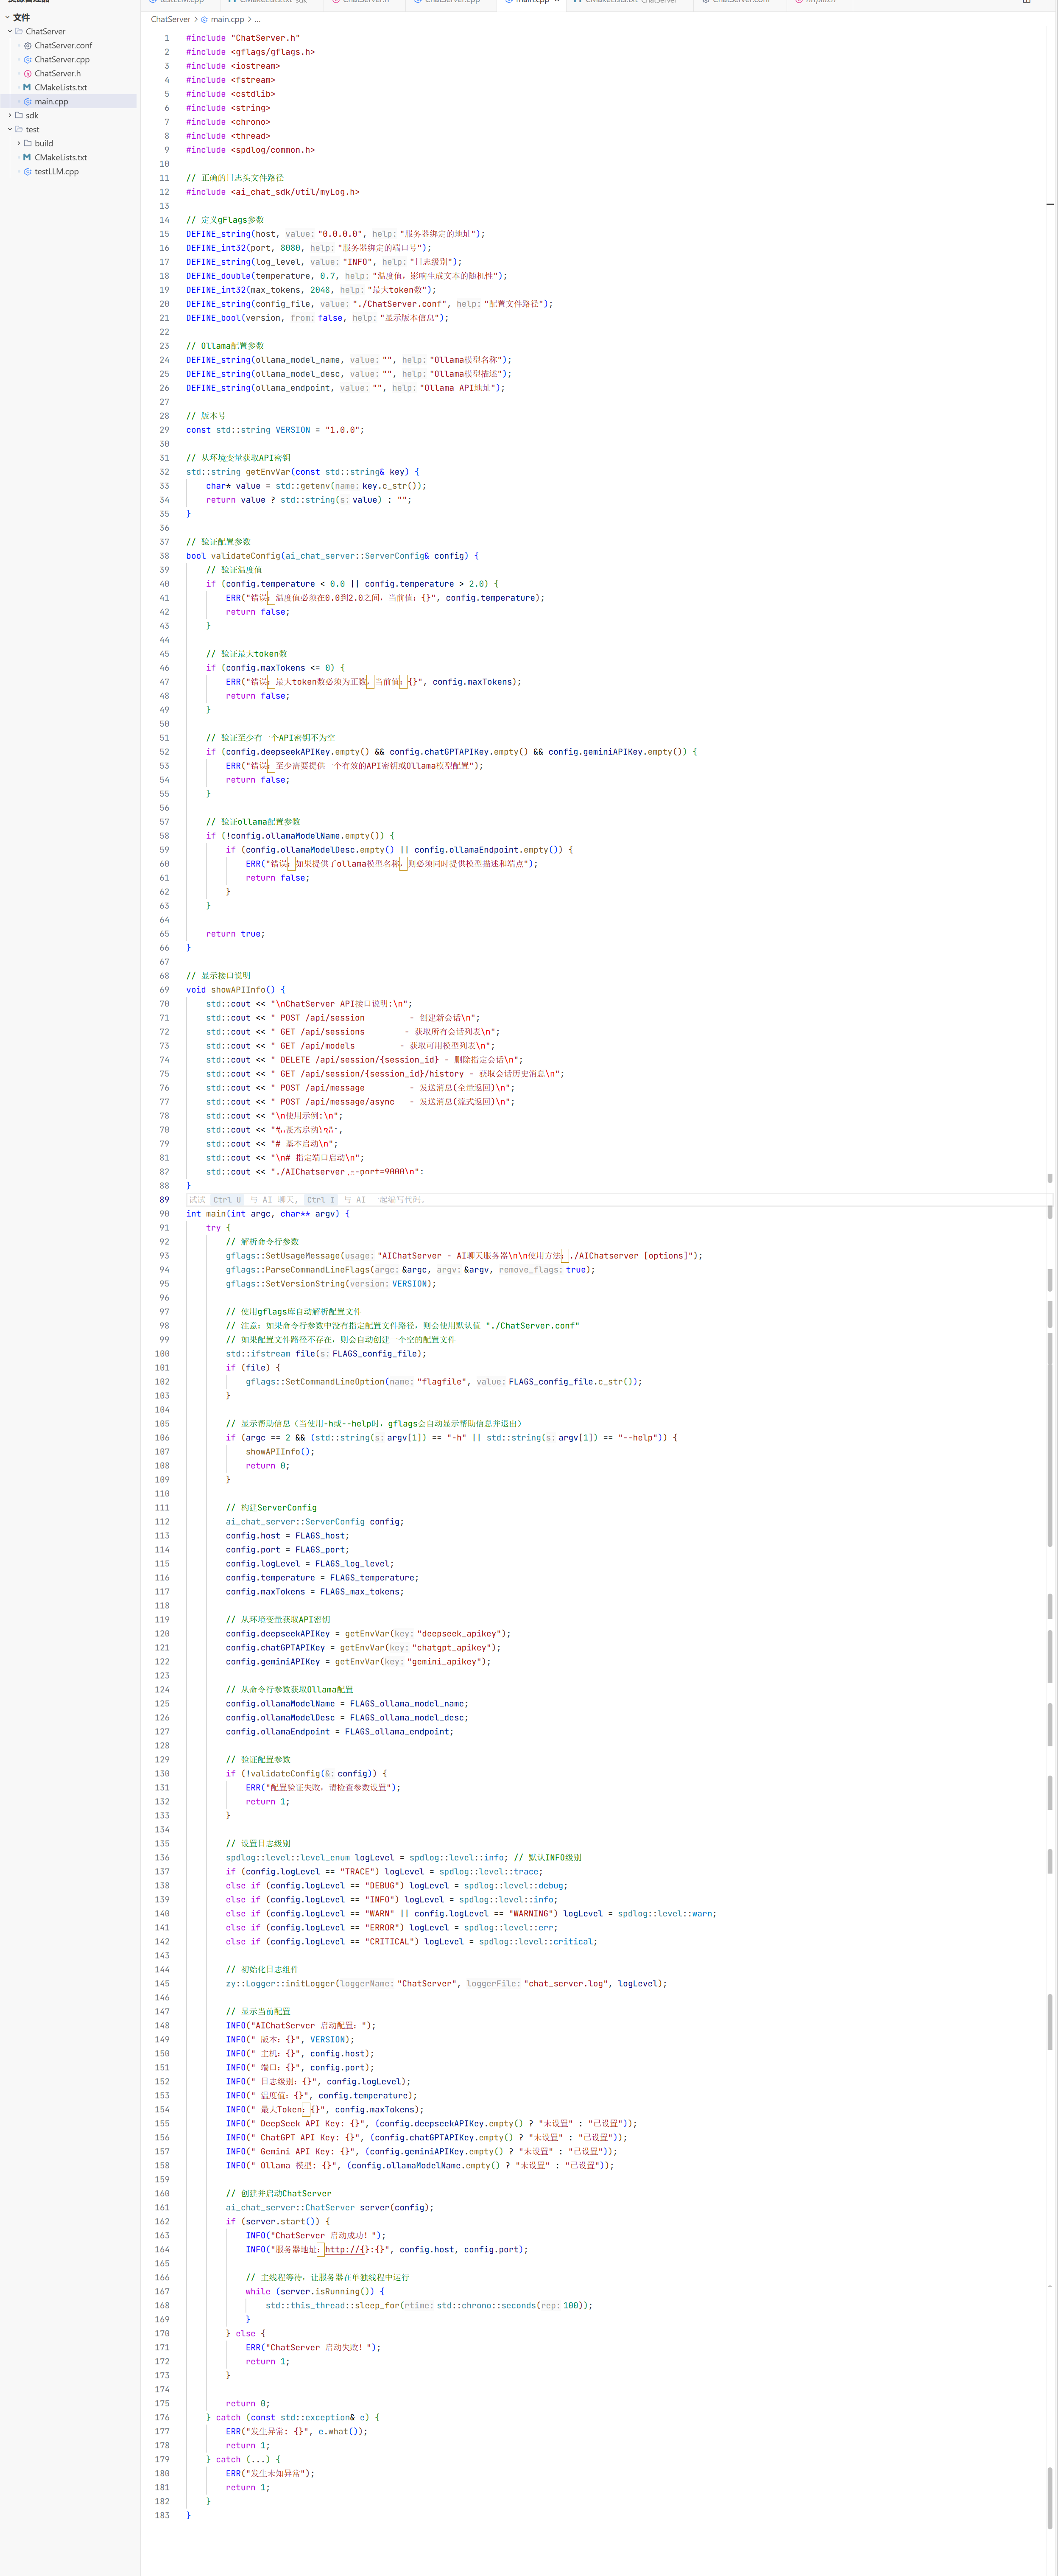Click the C++ icon beside testLLM.cpp
The width and height of the screenshot is (1058, 2576).
27,172
